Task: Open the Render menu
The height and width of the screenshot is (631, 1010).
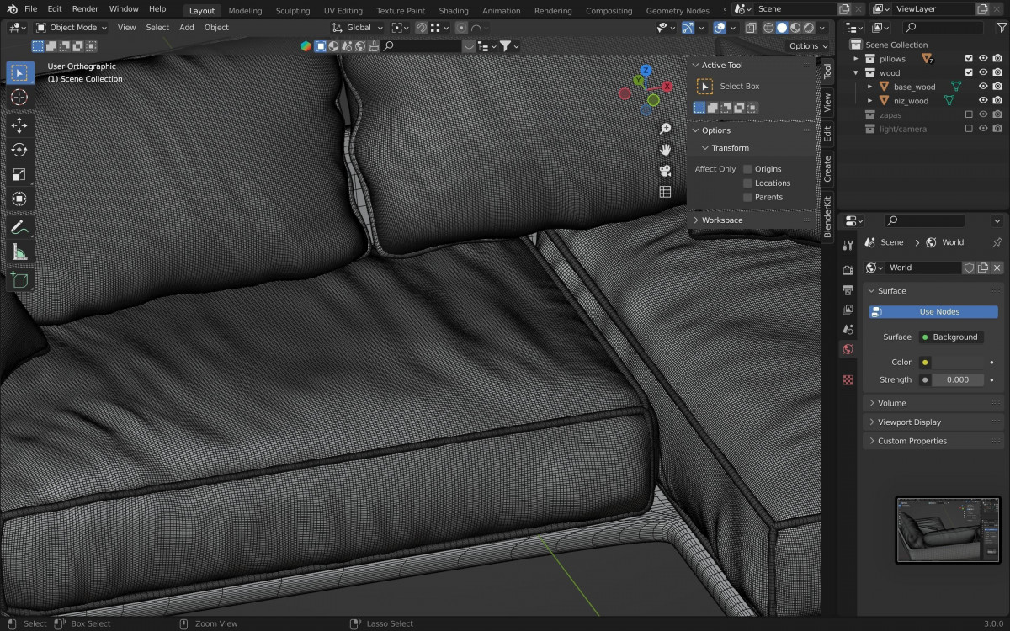Action: (85, 8)
